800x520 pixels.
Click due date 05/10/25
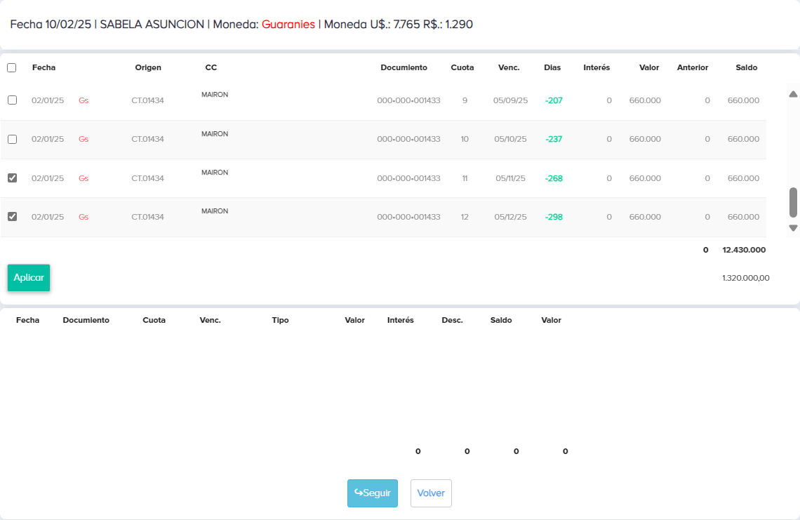(510, 140)
